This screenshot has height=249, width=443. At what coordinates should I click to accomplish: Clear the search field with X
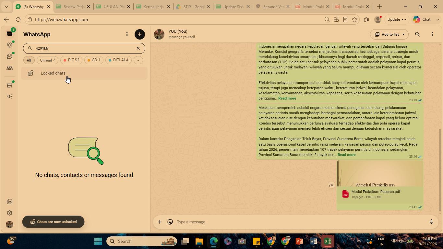tap(138, 48)
